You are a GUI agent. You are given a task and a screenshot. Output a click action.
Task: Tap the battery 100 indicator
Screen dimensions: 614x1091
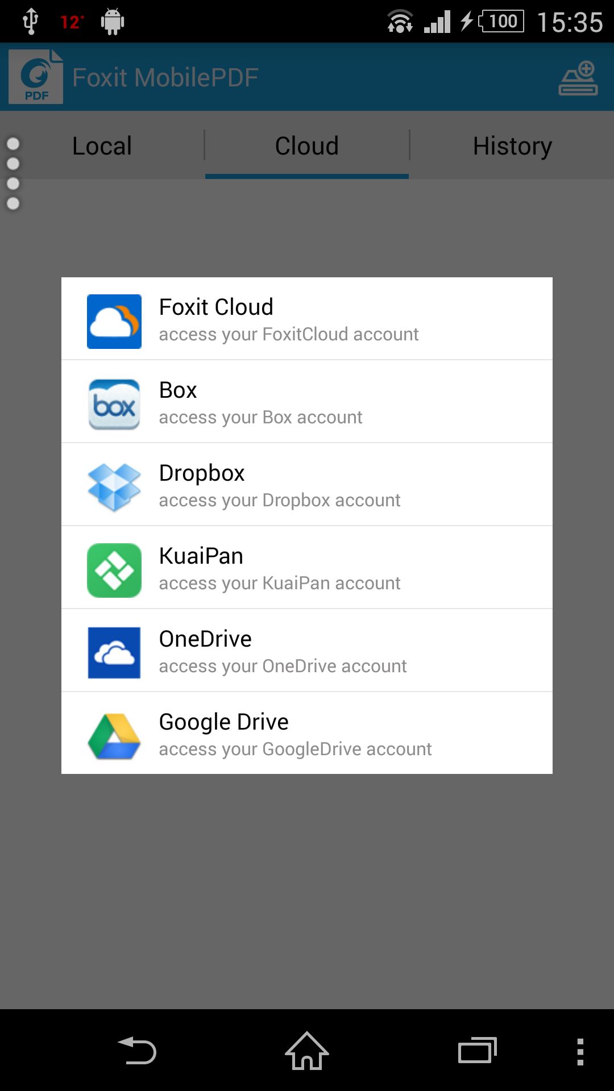point(501,22)
